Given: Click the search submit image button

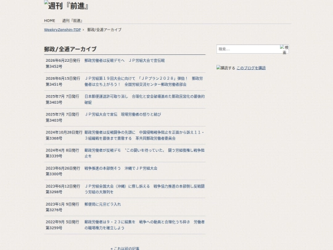Looking at the screenshot, I should [284, 49].
